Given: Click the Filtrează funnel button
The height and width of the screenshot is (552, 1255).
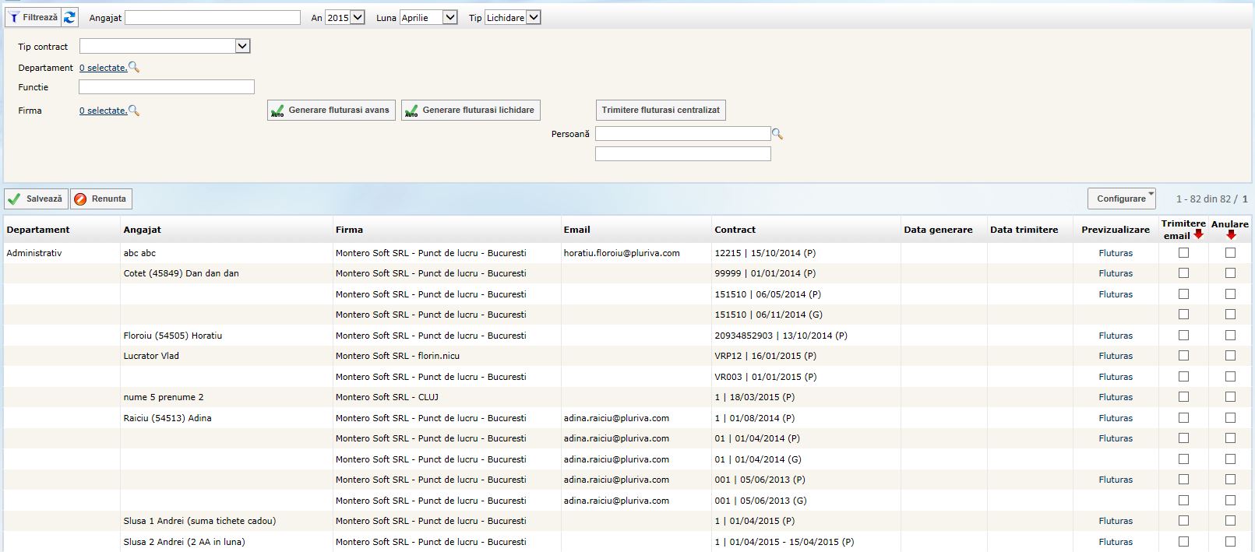Looking at the screenshot, I should (x=33, y=17).
